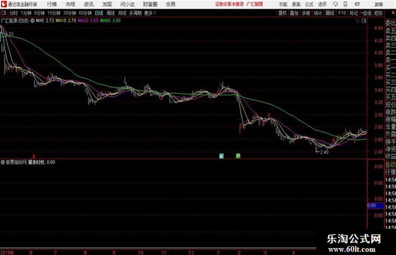Click the highlighted 0.00 value on indicator axis
Screen dimensions: 396x255
pos(375,206)
